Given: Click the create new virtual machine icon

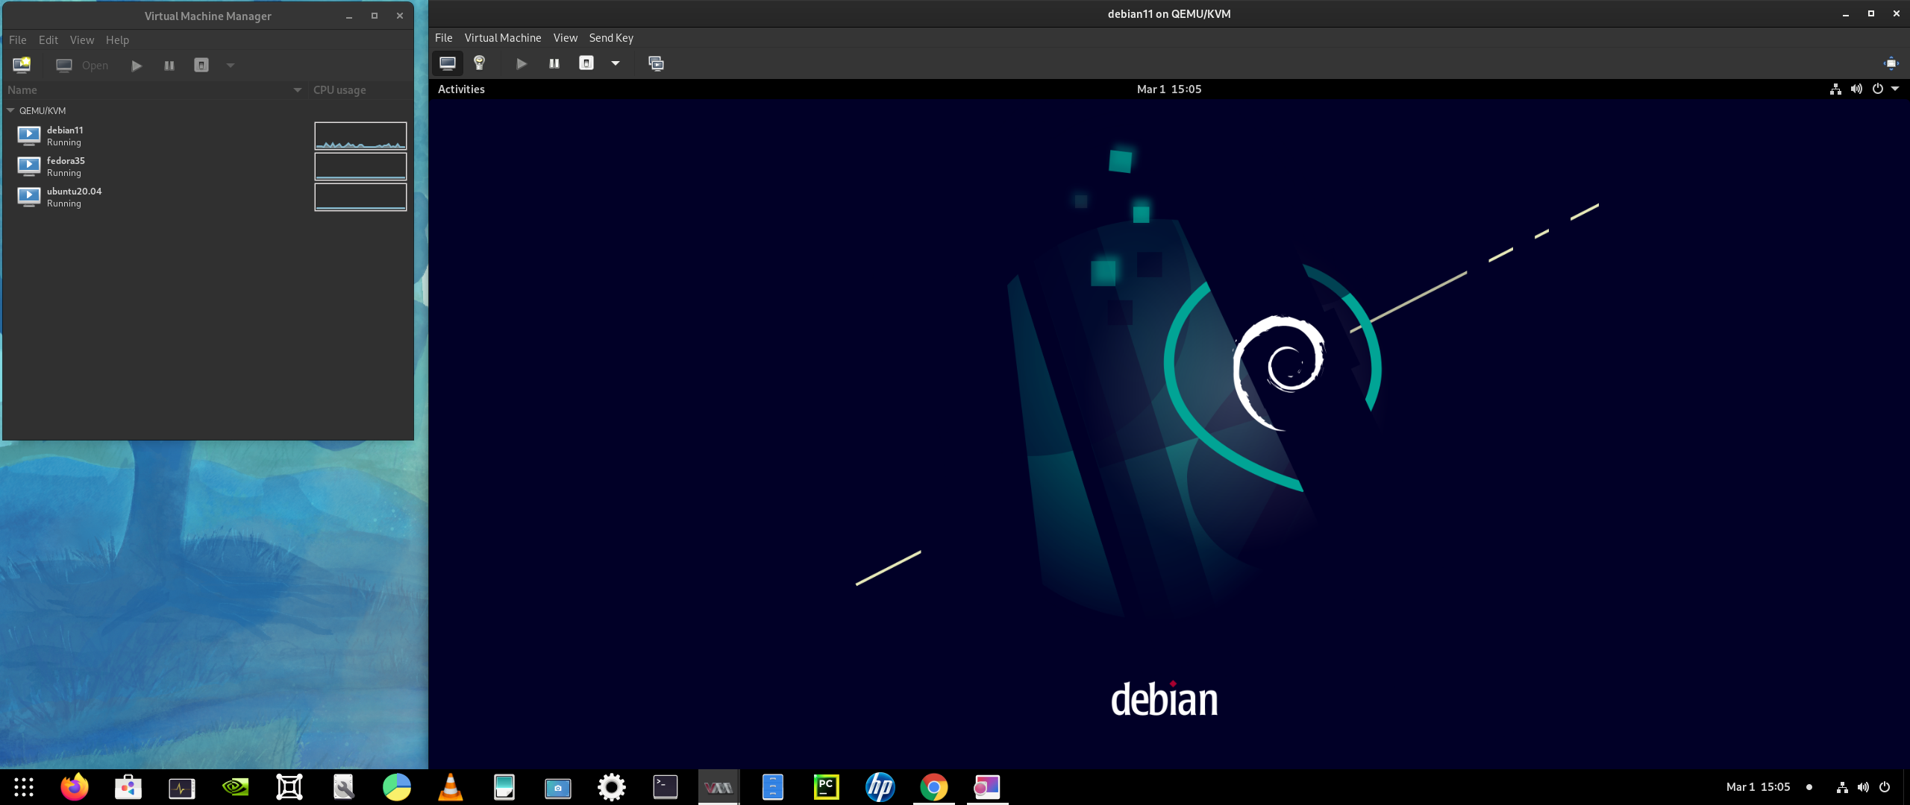Looking at the screenshot, I should tap(22, 65).
